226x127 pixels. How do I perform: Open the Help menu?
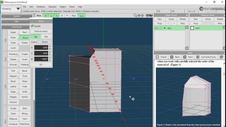[80, 7]
